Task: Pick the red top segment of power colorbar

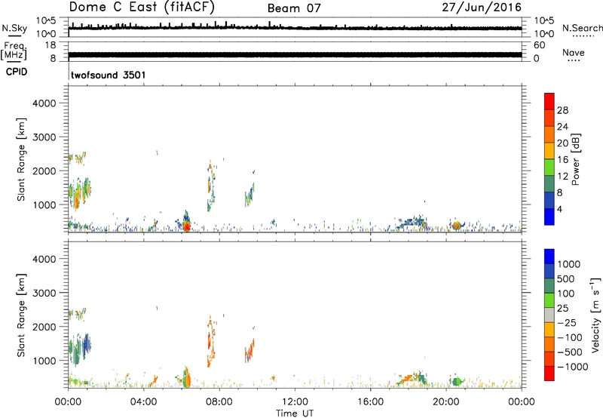Action: click(x=549, y=101)
